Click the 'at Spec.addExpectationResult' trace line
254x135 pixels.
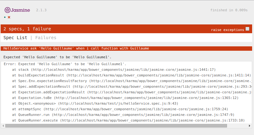click(x=132, y=87)
